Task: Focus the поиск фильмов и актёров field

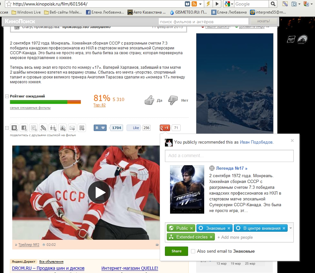Action: 203,22
